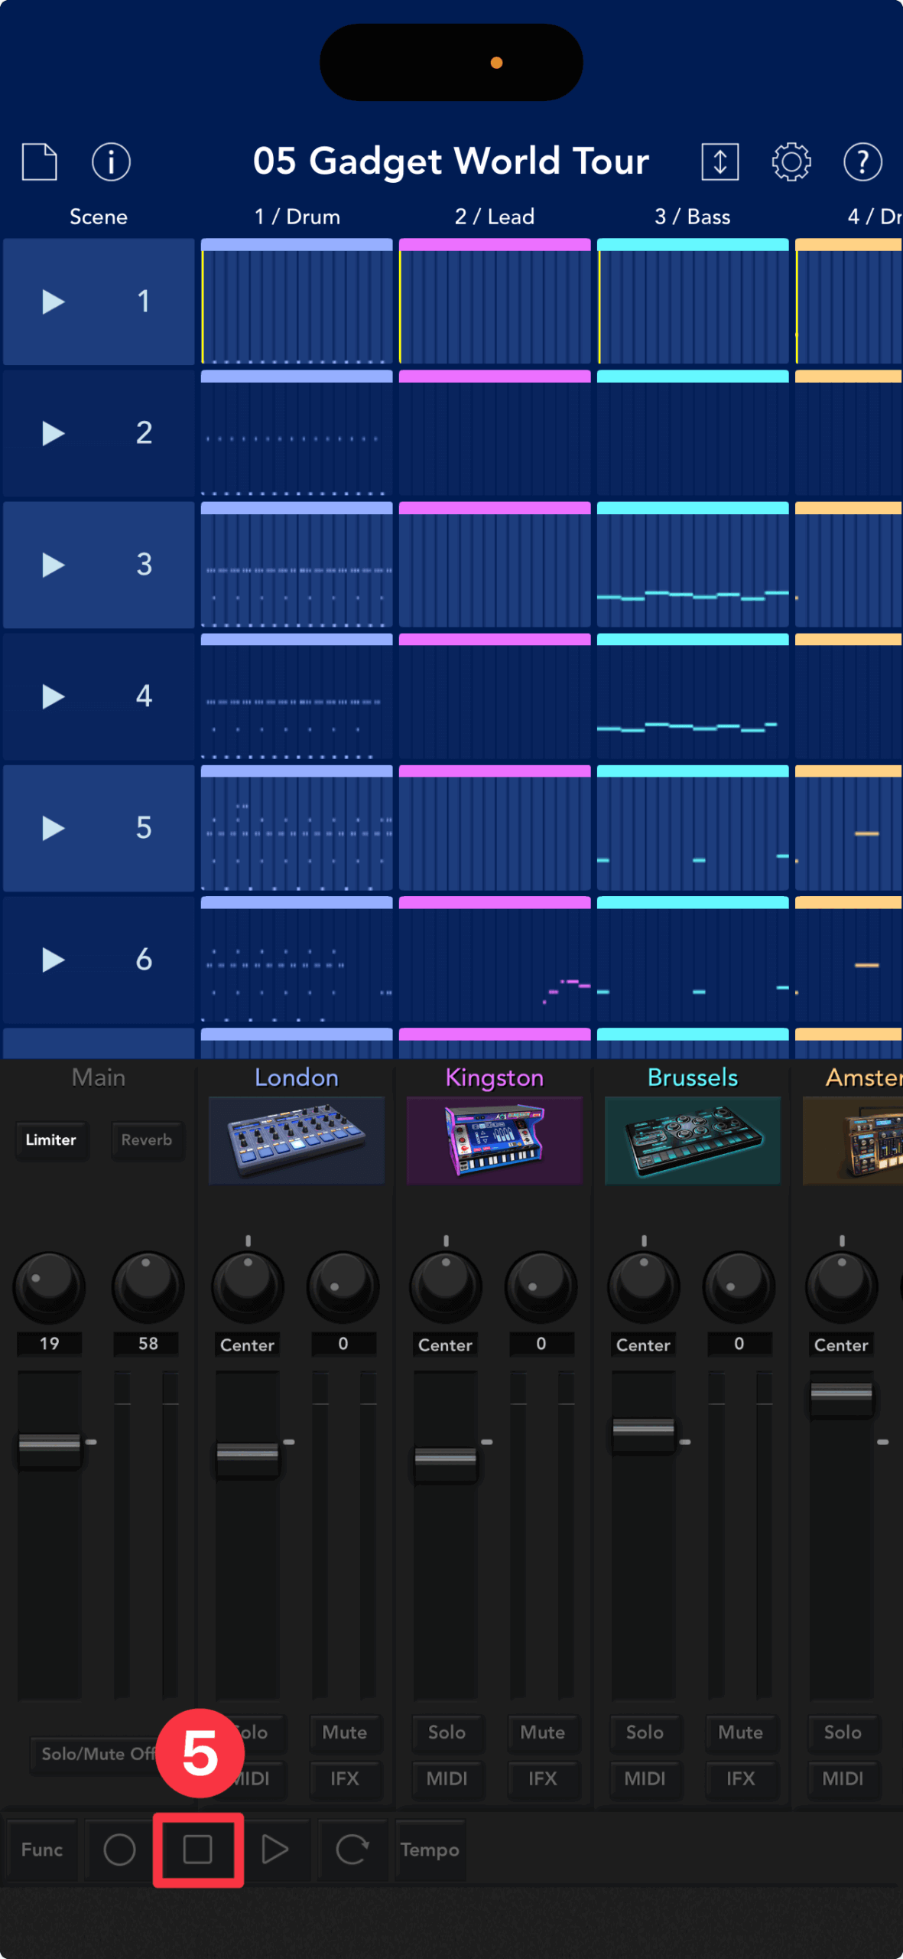Open the settings gear icon
This screenshot has width=903, height=1959.
click(791, 161)
